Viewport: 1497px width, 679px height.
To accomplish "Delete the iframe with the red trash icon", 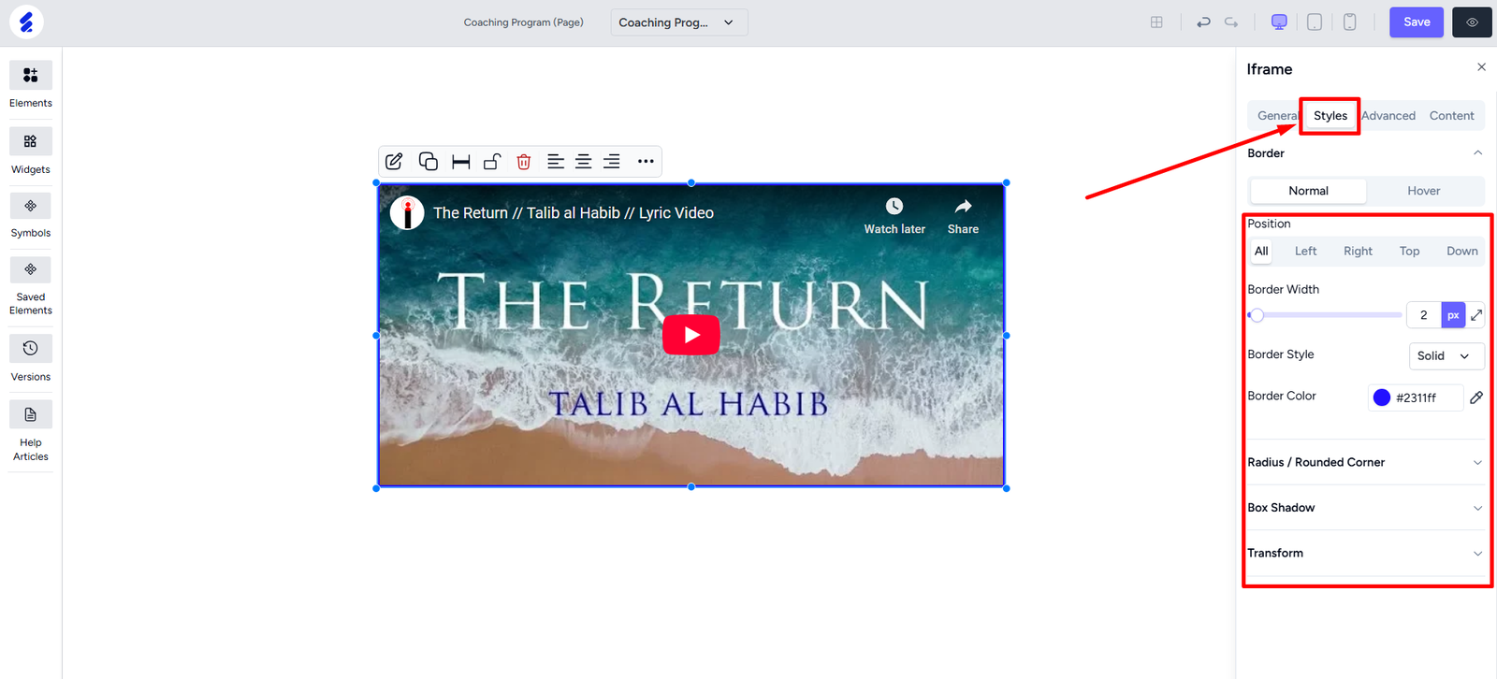I will 524,162.
